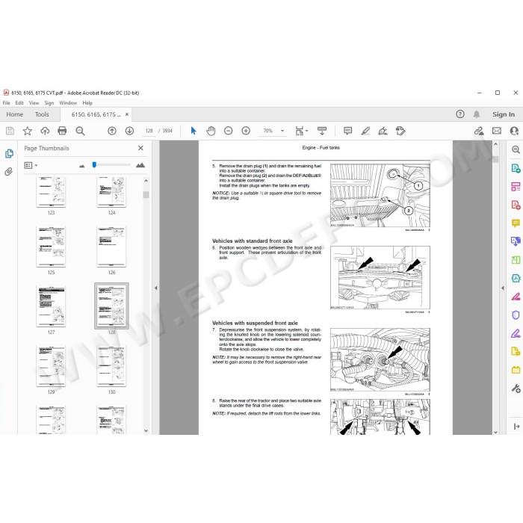
Task: Select page 123 thumbnail
Action: (x=51, y=192)
